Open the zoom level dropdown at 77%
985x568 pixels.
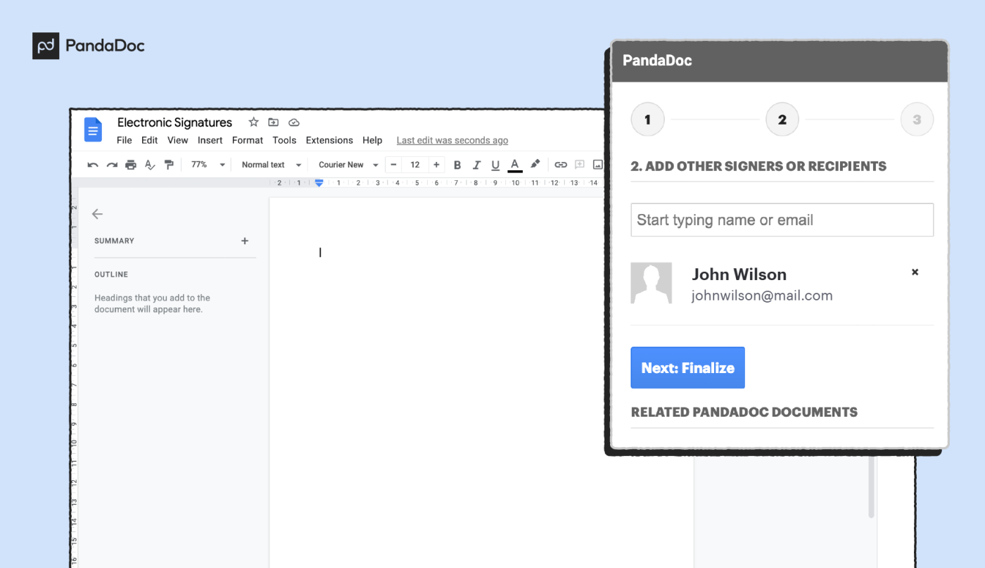(x=208, y=165)
